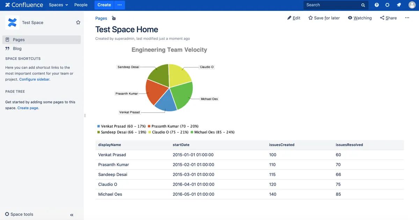Click the green Michael Oes legend swatch
419x220 pixels.
click(192, 132)
